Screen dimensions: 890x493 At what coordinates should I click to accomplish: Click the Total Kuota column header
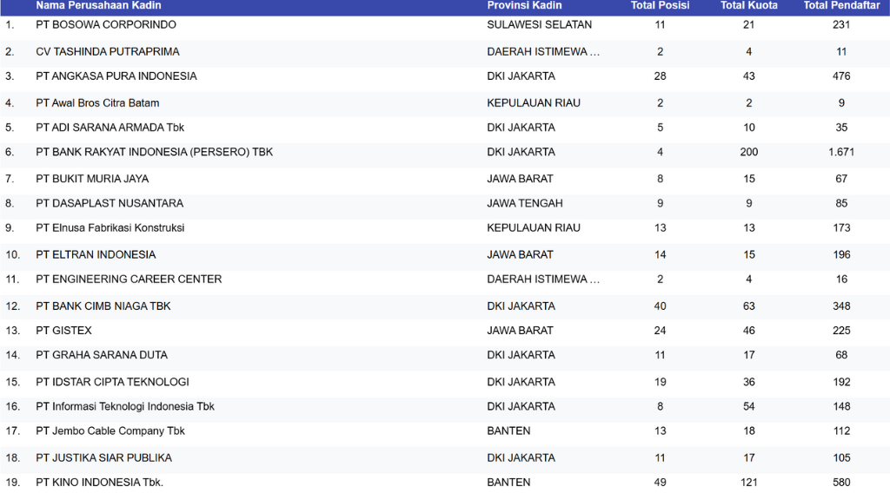748,5
